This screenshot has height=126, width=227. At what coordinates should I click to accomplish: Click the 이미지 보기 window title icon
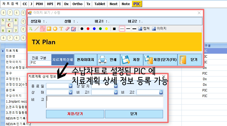tap(30, 13)
